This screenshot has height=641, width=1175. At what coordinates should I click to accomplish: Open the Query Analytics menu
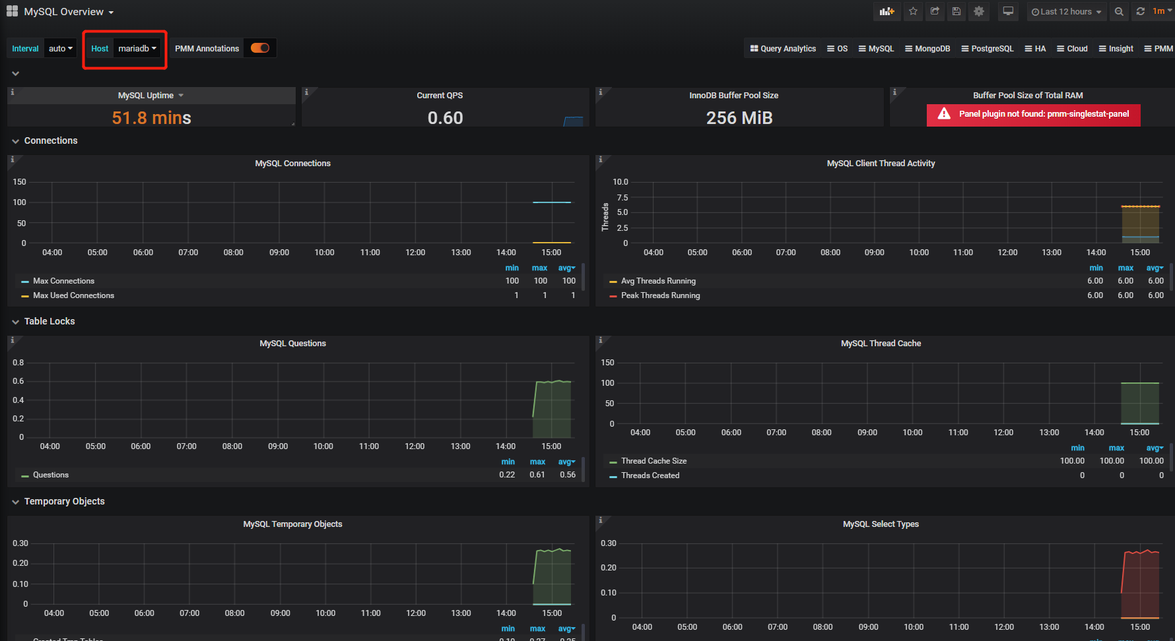(x=783, y=49)
